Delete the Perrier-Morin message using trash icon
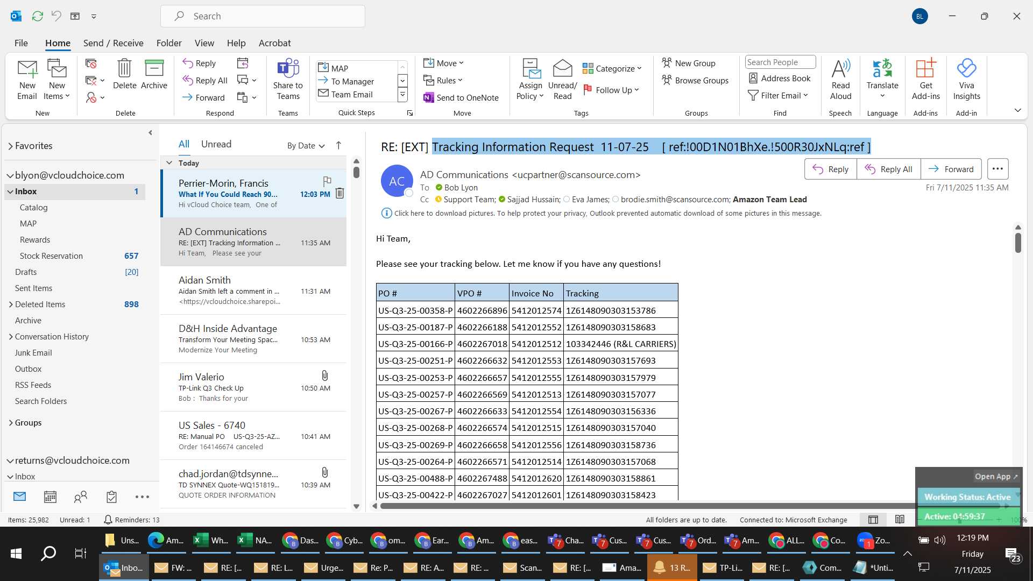The image size is (1033, 581). (339, 193)
